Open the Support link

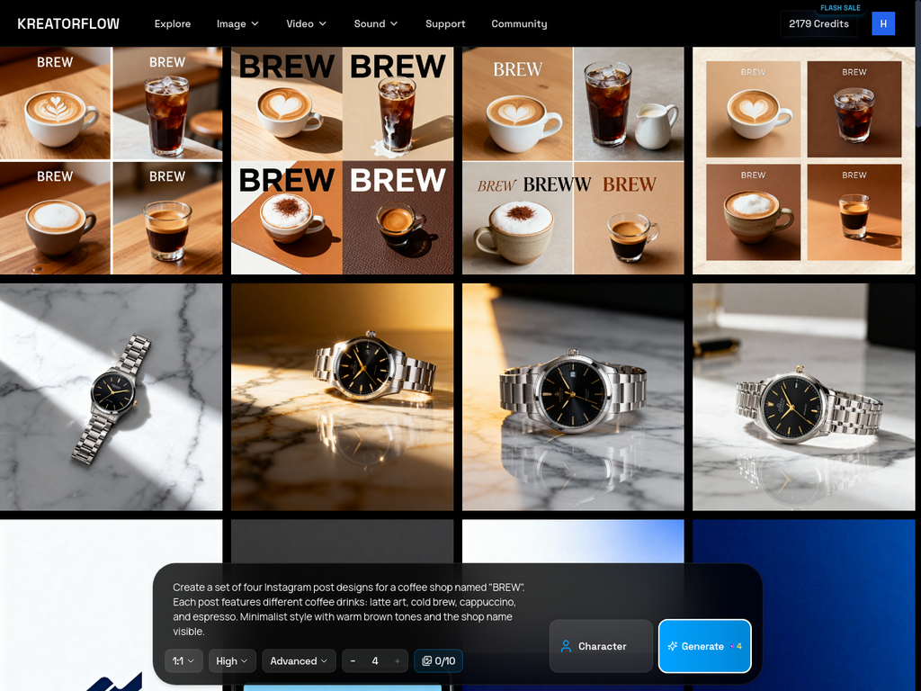(445, 23)
